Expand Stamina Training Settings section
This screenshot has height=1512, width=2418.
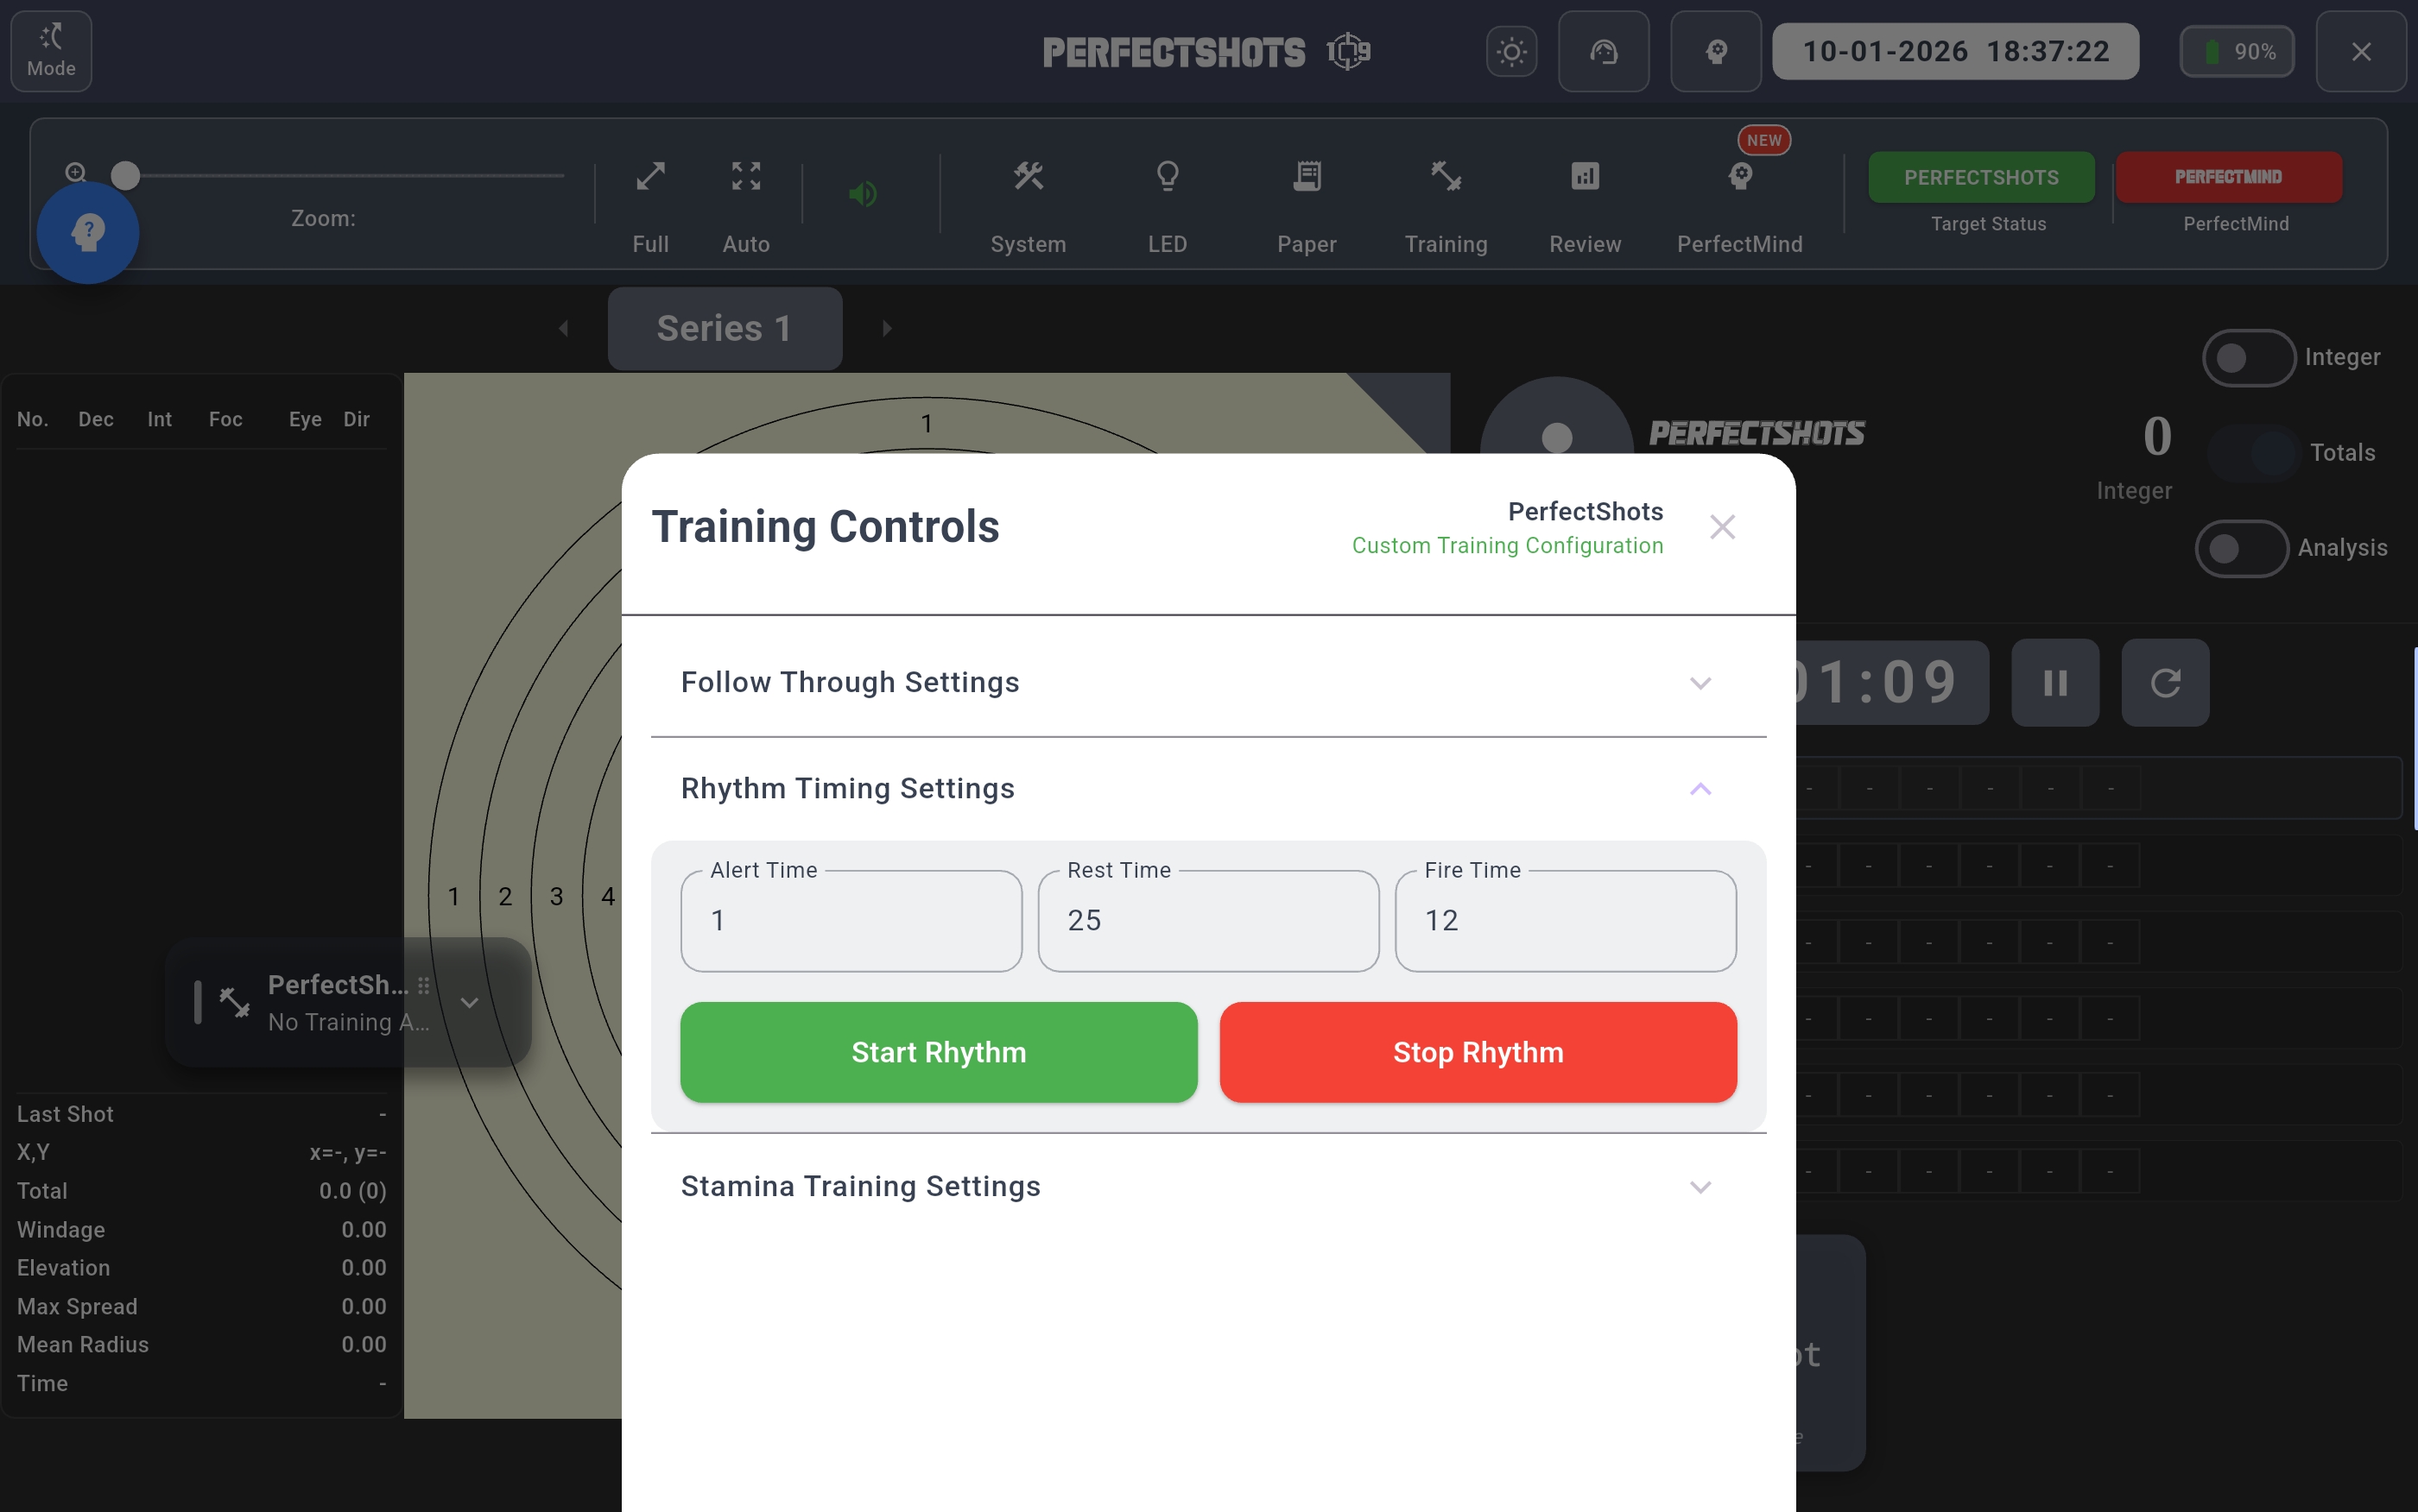click(1700, 1187)
